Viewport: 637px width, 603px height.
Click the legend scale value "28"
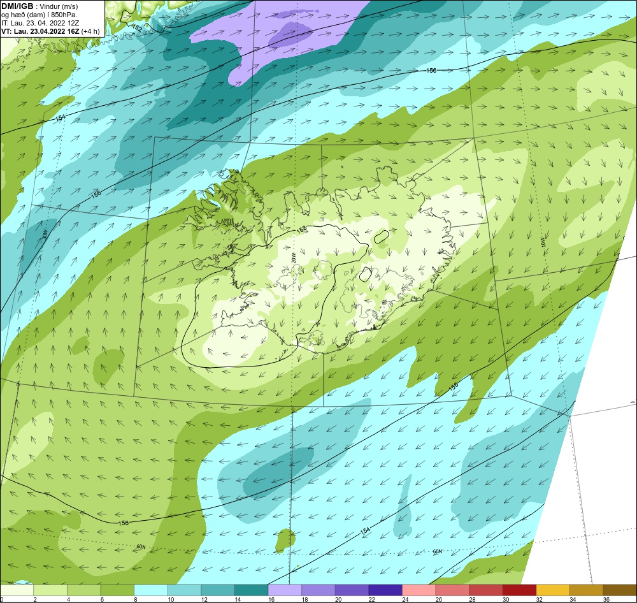(473, 599)
